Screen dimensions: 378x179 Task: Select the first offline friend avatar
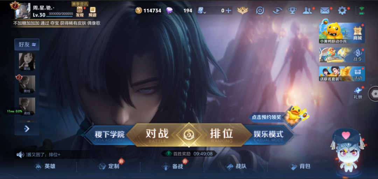(x=27, y=62)
